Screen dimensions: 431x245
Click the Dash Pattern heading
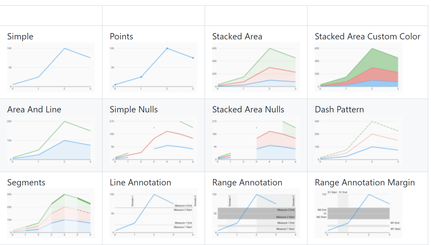340,109
